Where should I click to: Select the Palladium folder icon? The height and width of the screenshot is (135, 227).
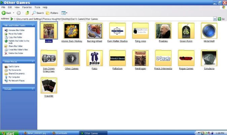pyautogui.click(x=117, y=58)
